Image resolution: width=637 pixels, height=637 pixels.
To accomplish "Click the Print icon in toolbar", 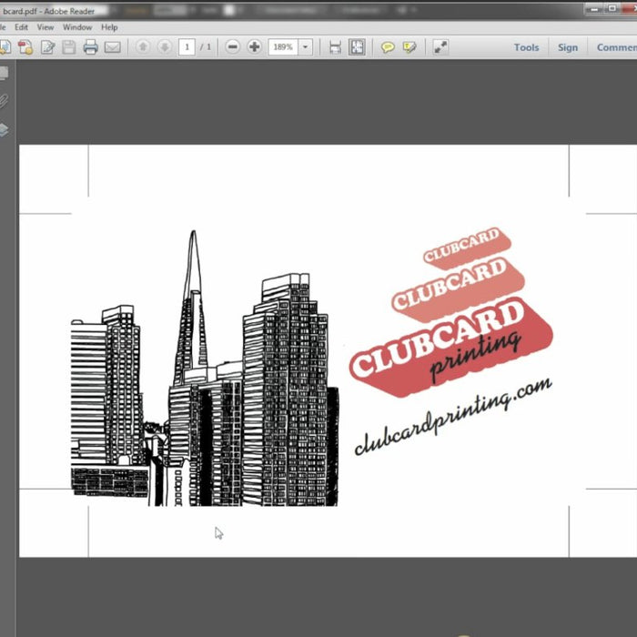I will (x=90, y=47).
